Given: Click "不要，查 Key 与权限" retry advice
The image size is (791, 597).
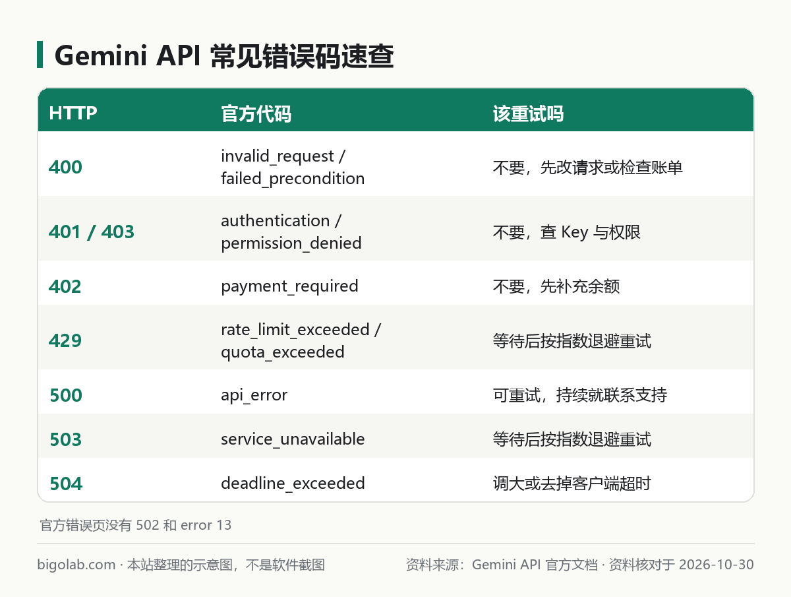Looking at the screenshot, I should click(567, 232).
